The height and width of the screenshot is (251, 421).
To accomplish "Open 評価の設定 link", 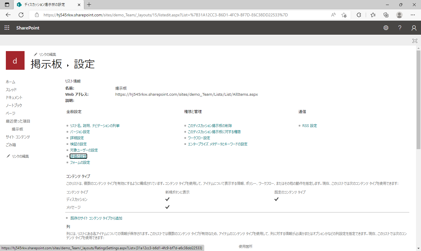I will (x=78, y=156).
